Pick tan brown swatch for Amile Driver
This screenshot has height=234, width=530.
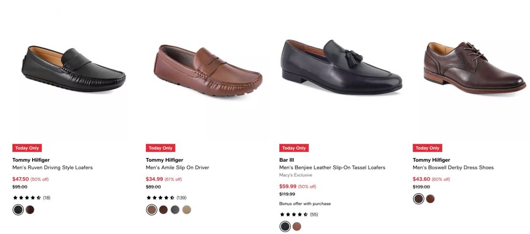point(152,210)
